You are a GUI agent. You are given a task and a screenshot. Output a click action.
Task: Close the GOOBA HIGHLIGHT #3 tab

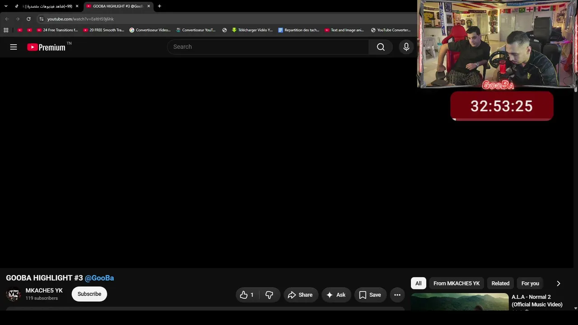pos(149,6)
